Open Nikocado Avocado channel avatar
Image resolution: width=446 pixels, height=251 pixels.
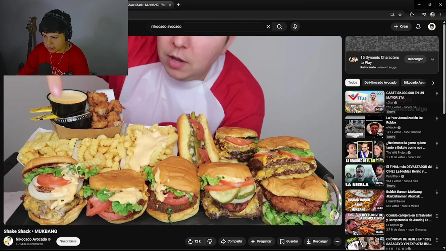tap(8, 241)
